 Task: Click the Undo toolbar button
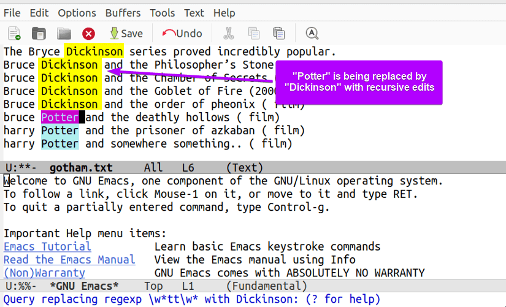tap(182, 33)
